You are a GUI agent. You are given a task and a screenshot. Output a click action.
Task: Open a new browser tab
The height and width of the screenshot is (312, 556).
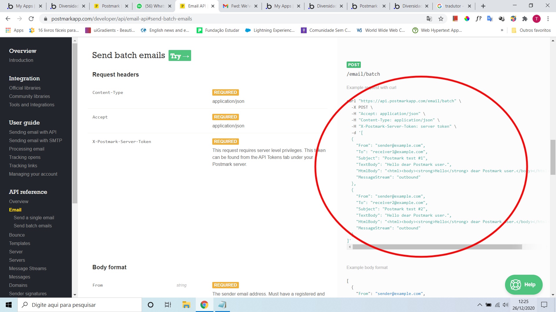(x=483, y=6)
